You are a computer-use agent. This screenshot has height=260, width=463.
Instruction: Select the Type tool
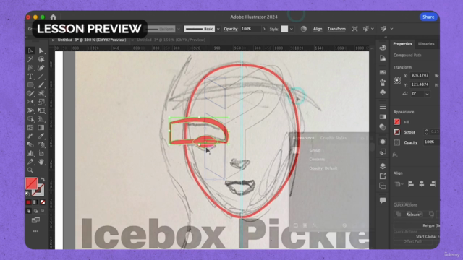(x=30, y=77)
